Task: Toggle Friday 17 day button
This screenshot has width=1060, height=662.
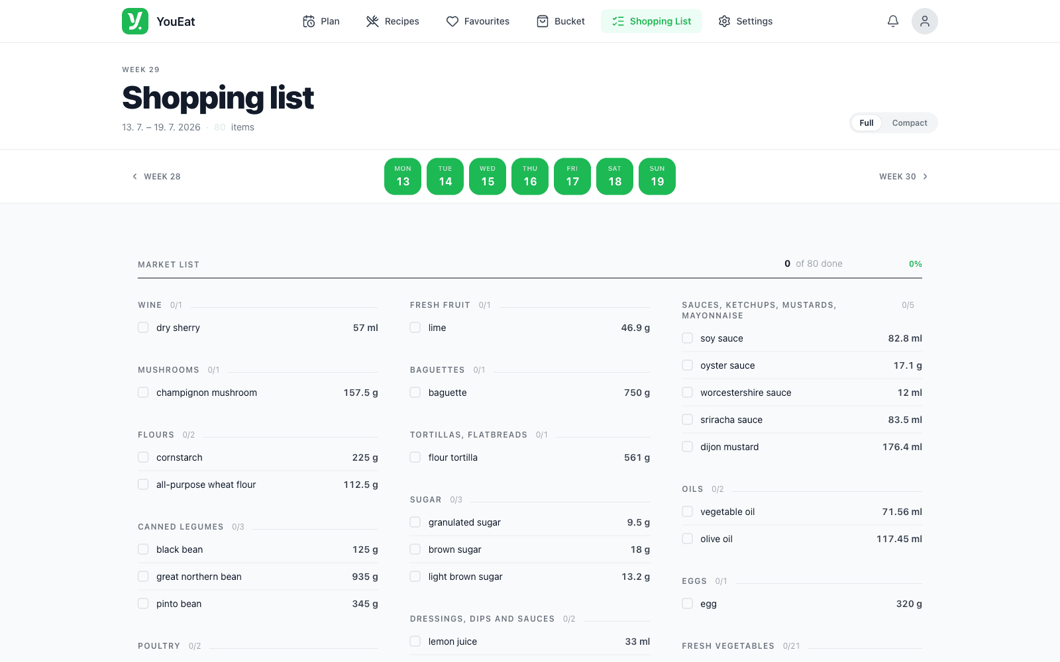Action: (572, 177)
